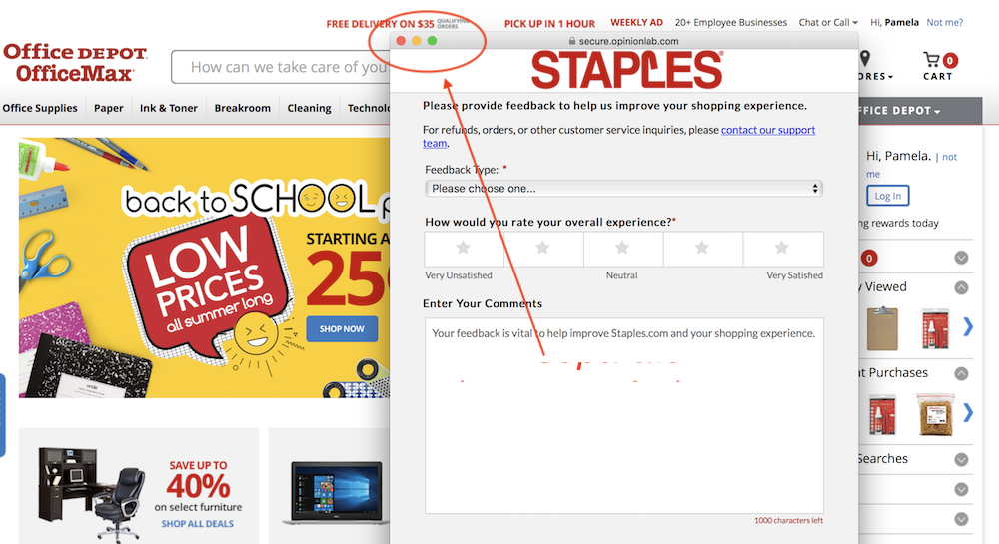Open the red product in Viewed section
Image resolution: width=999 pixels, height=544 pixels.
point(936,329)
